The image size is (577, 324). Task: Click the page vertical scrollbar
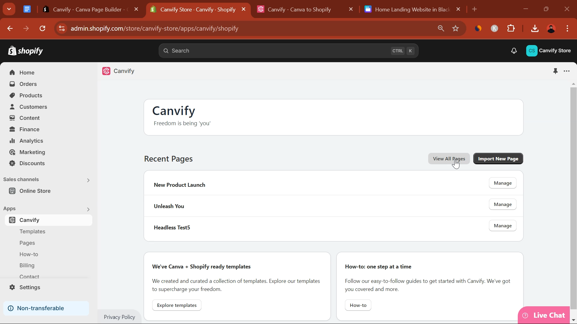[573, 198]
